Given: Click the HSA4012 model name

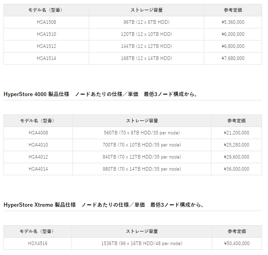Looking at the screenshot, I should [38, 157].
